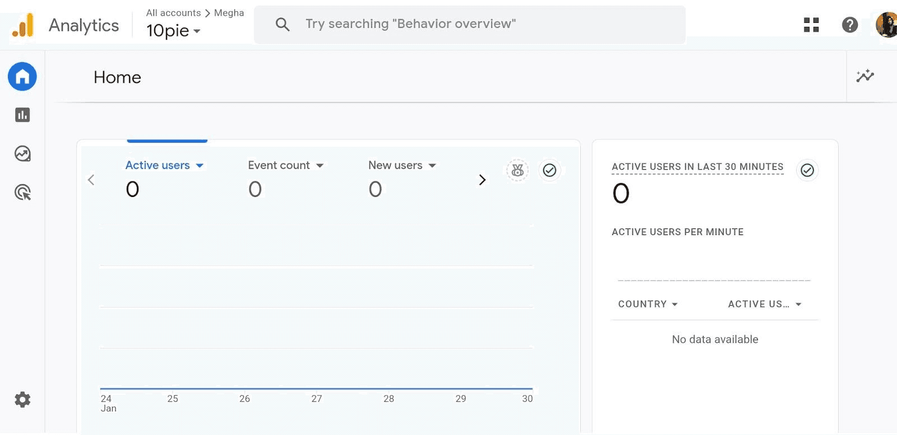Click the comparison badge icon on chart card

517,170
